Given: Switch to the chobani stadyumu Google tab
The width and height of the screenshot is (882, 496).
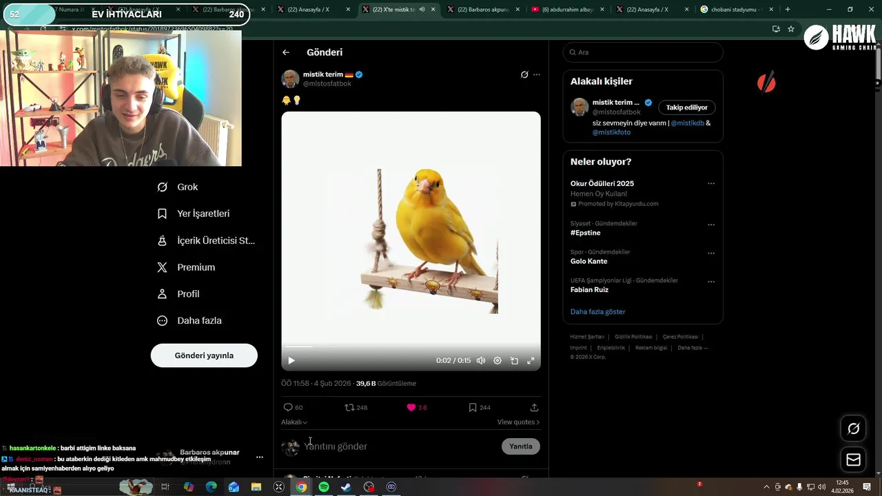Looking at the screenshot, I should click(734, 10).
